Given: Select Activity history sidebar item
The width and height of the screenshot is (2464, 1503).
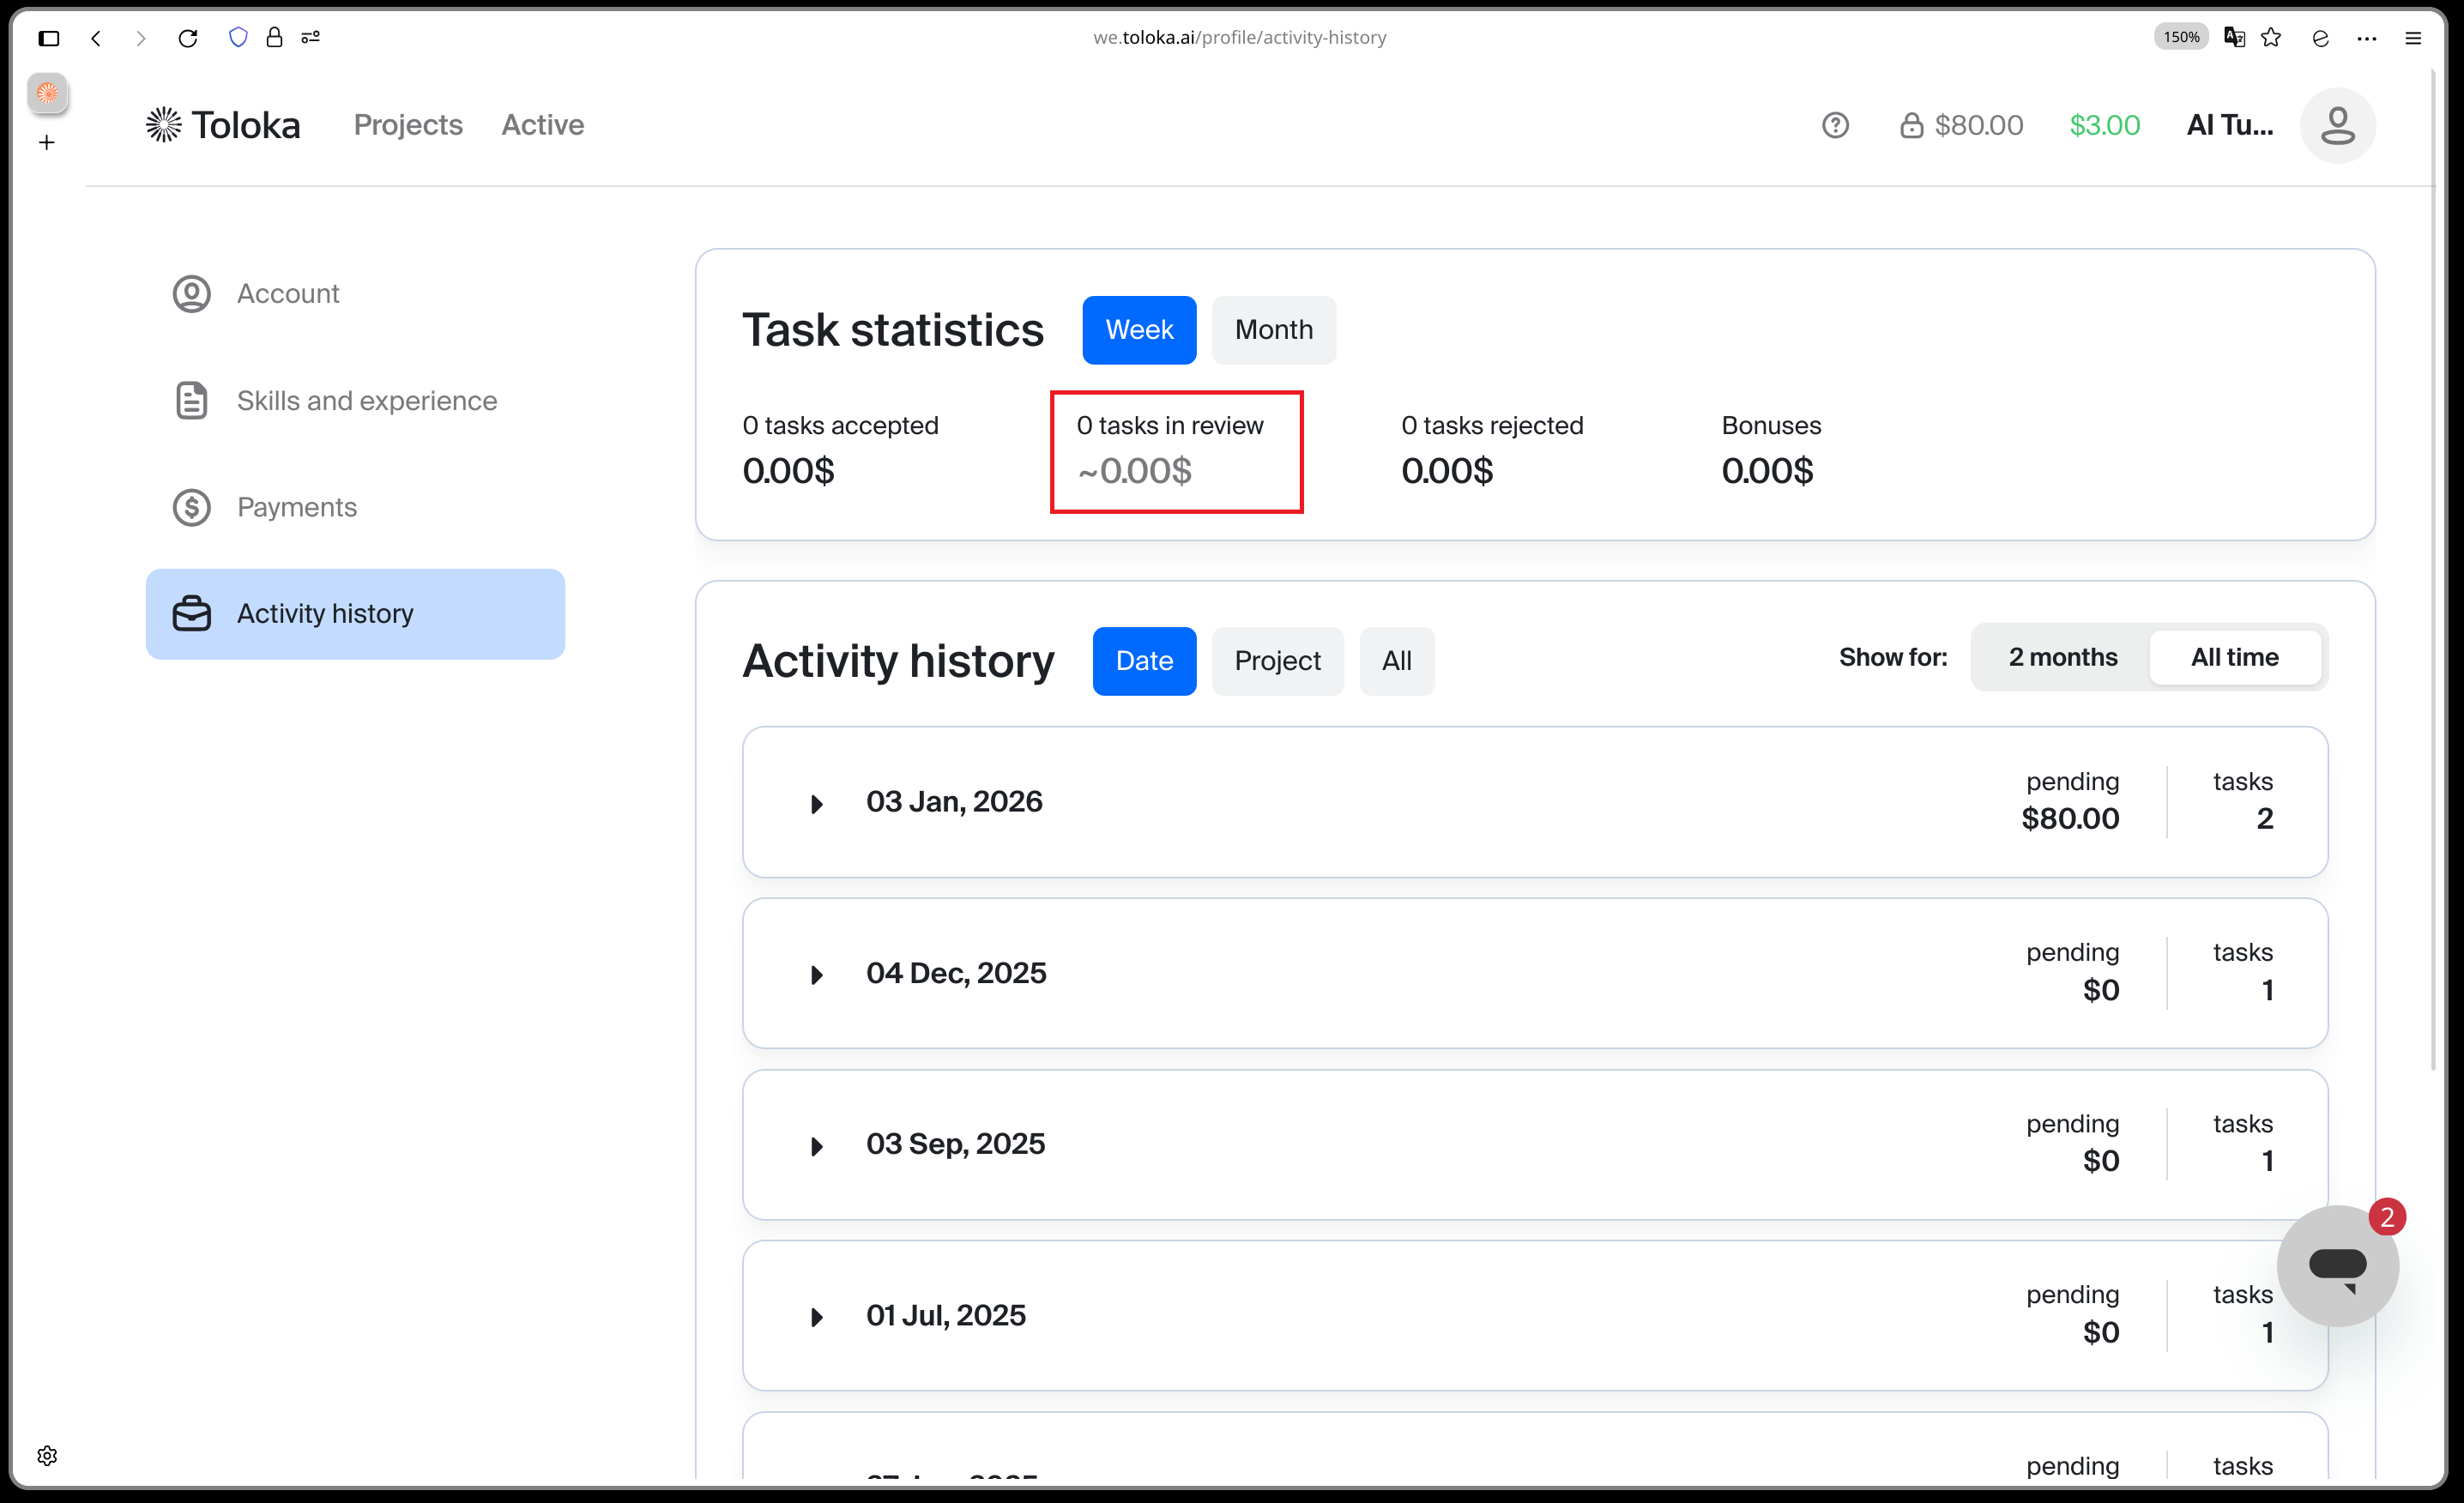Looking at the screenshot, I should 355,614.
